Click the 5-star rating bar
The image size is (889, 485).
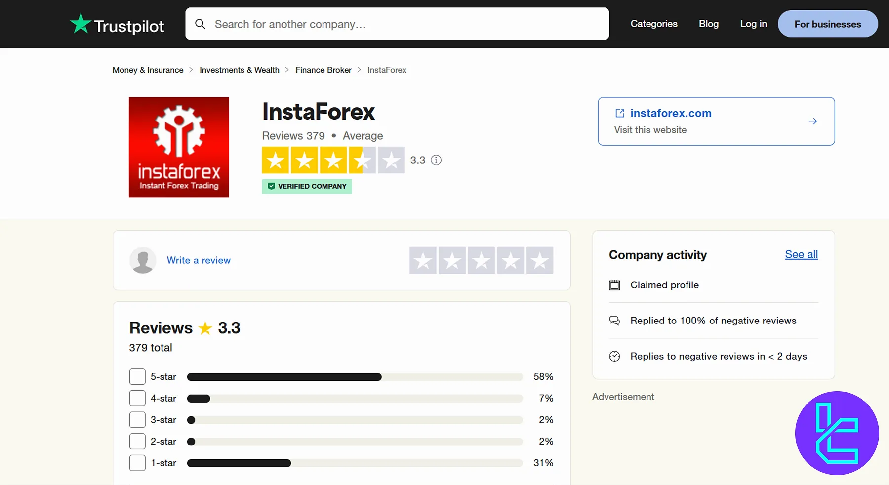(x=355, y=377)
